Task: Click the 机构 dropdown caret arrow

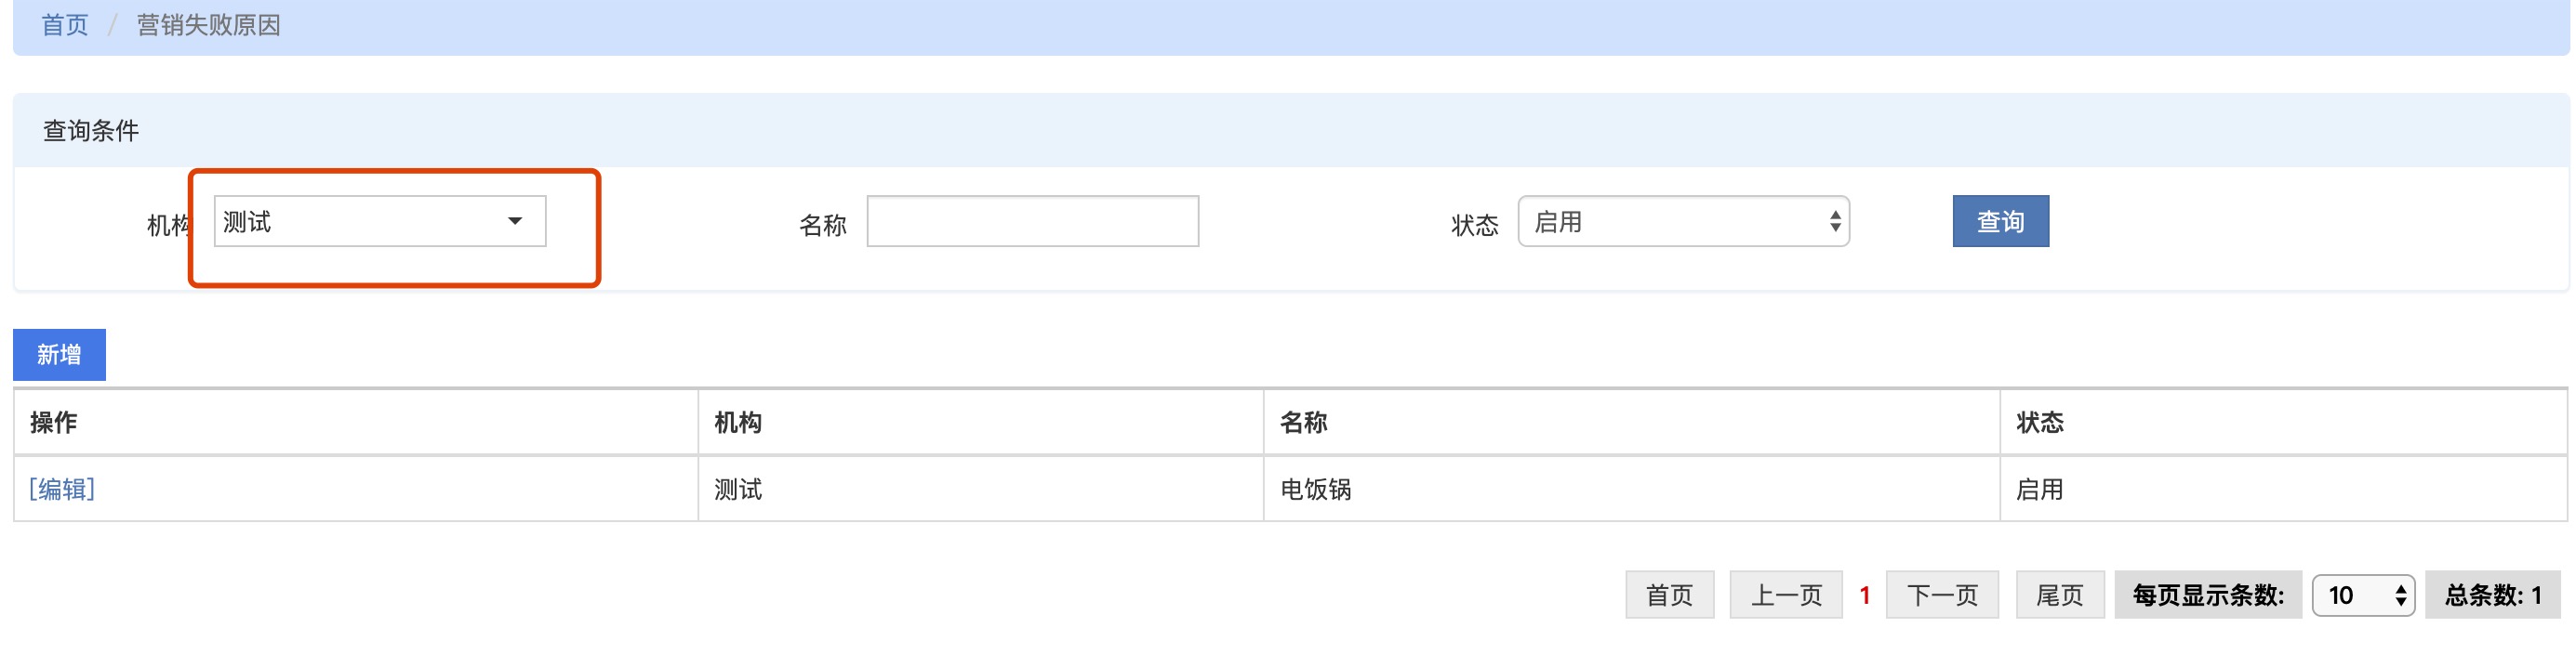Action: pos(515,222)
